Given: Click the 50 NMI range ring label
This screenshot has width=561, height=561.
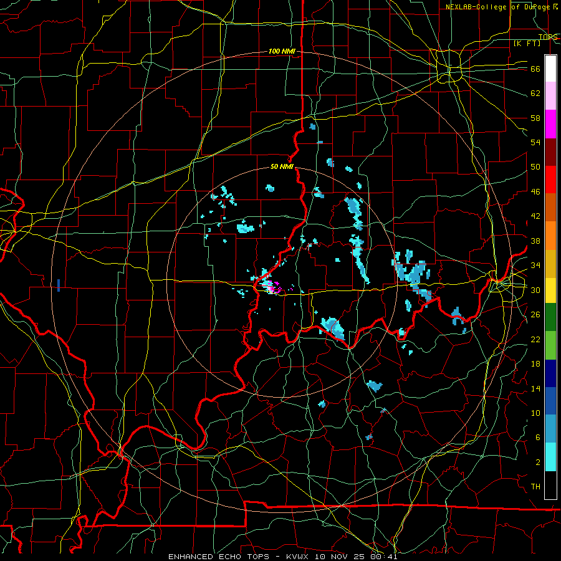Looking at the screenshot, I should coord(282,166).
